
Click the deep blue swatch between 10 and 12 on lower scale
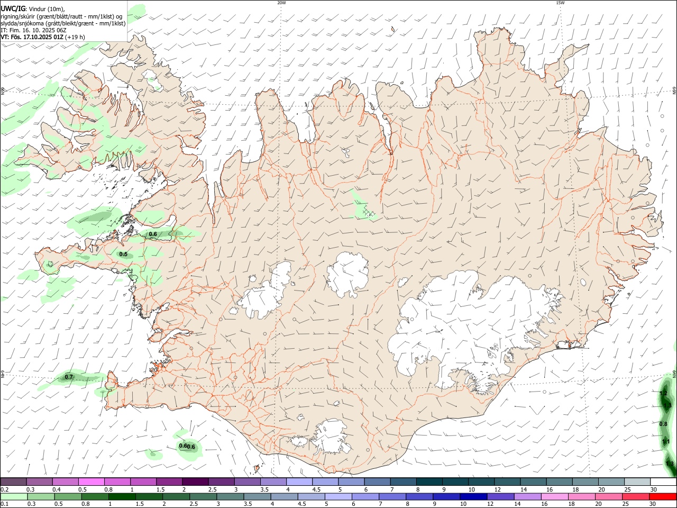click(x=473, y=497)
